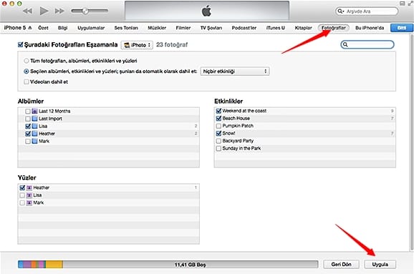Click the Heather face icon in Yüzler
414x274 pixels.
point(29,187)
